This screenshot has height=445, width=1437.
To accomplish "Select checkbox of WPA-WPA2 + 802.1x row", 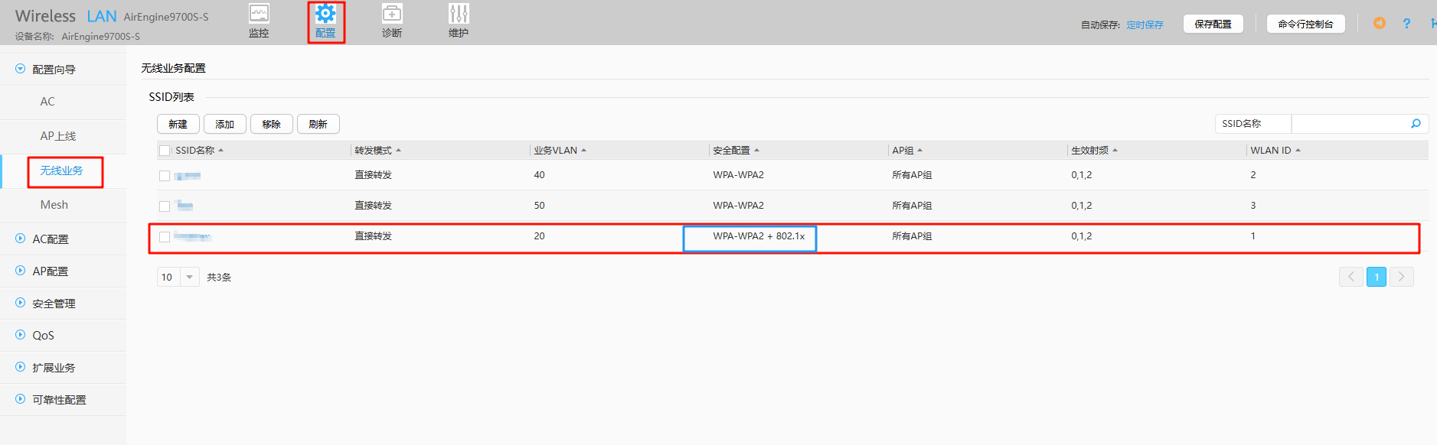I will click(x=165, y=237).
